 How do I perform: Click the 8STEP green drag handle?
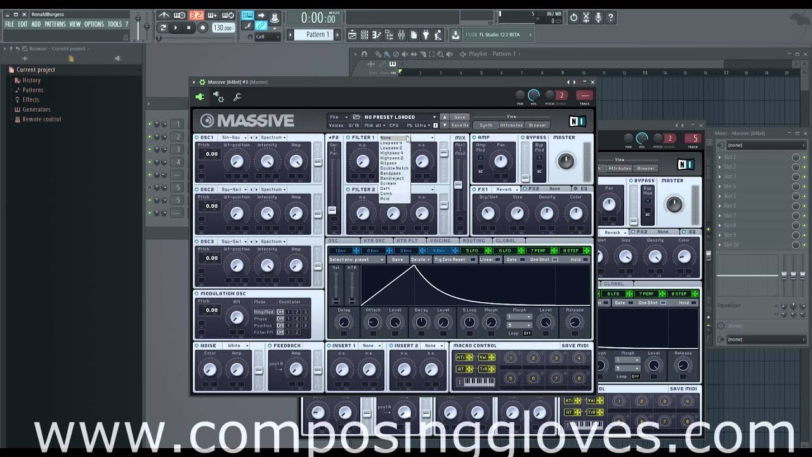(587, 251)
